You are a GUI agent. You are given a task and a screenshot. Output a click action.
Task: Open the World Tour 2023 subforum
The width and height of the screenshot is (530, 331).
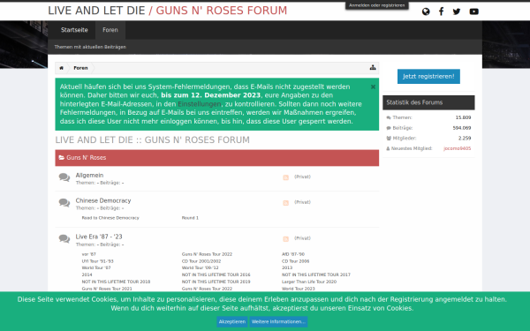click(x=299, y=289)
